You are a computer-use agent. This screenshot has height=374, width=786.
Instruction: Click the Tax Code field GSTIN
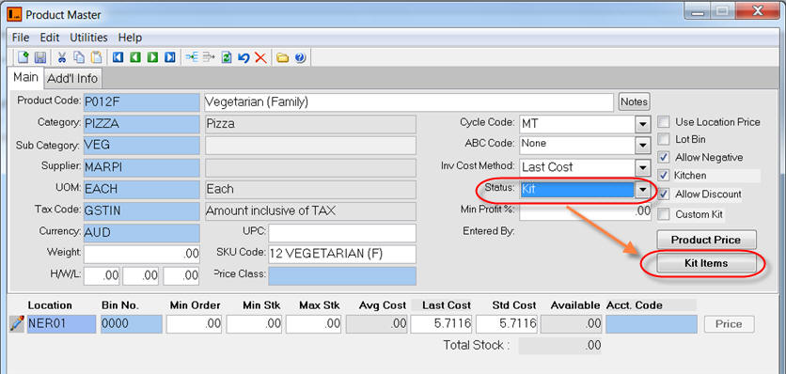coord(141,211)
